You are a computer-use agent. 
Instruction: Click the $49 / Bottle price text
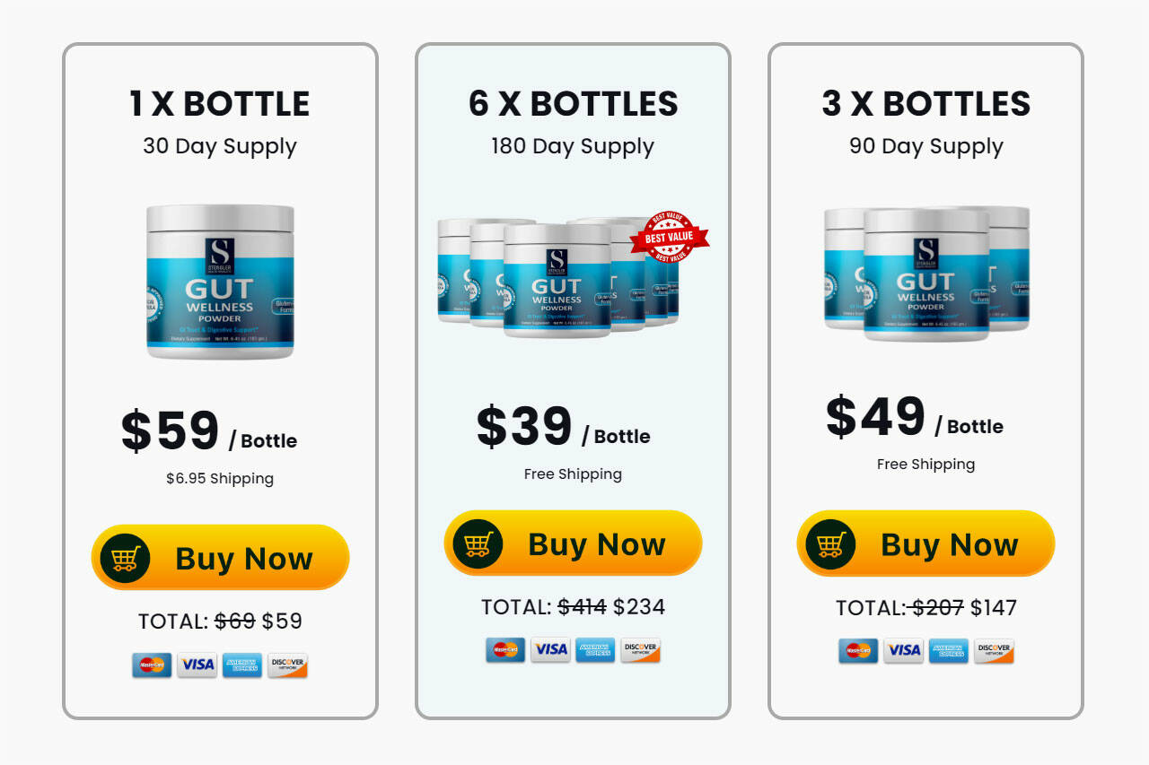pos(914,418)
